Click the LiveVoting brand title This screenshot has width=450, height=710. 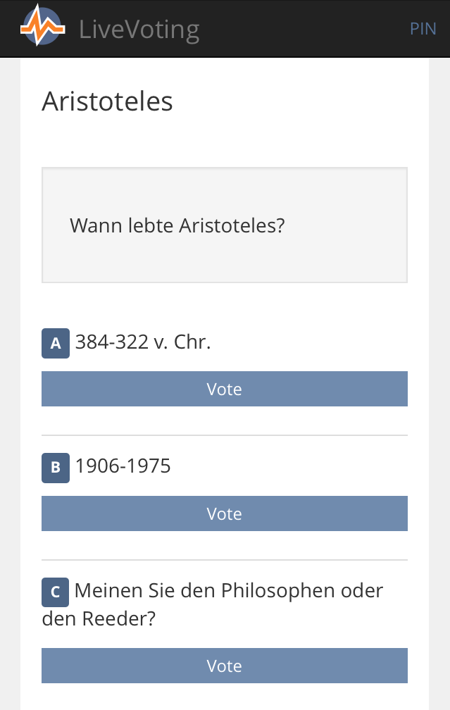(x=139, y=30)
